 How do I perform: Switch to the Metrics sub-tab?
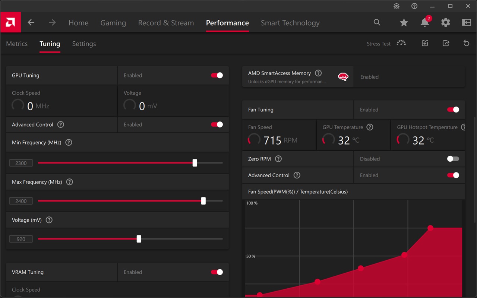coord(17,44)
